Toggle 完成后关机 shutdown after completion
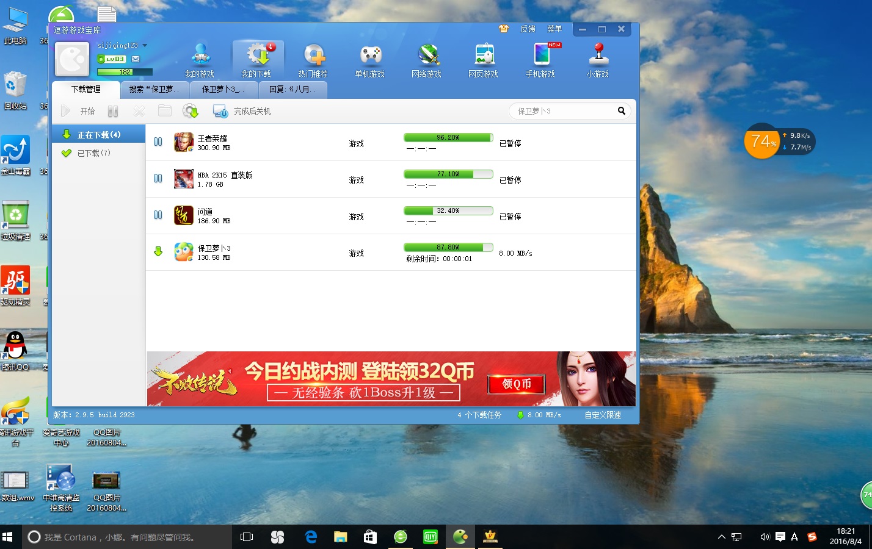 242,111
